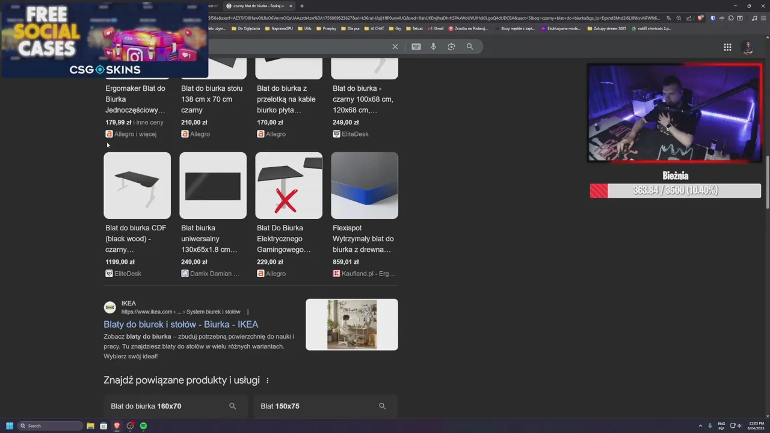Click the page vertical scrollbar thumb
The width and height of the screenshot is (770, 433).
[x=767, y=182]
